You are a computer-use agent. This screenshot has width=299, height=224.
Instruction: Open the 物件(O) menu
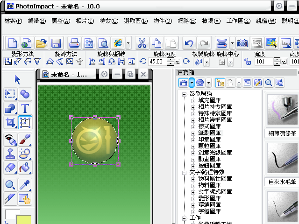163,21
